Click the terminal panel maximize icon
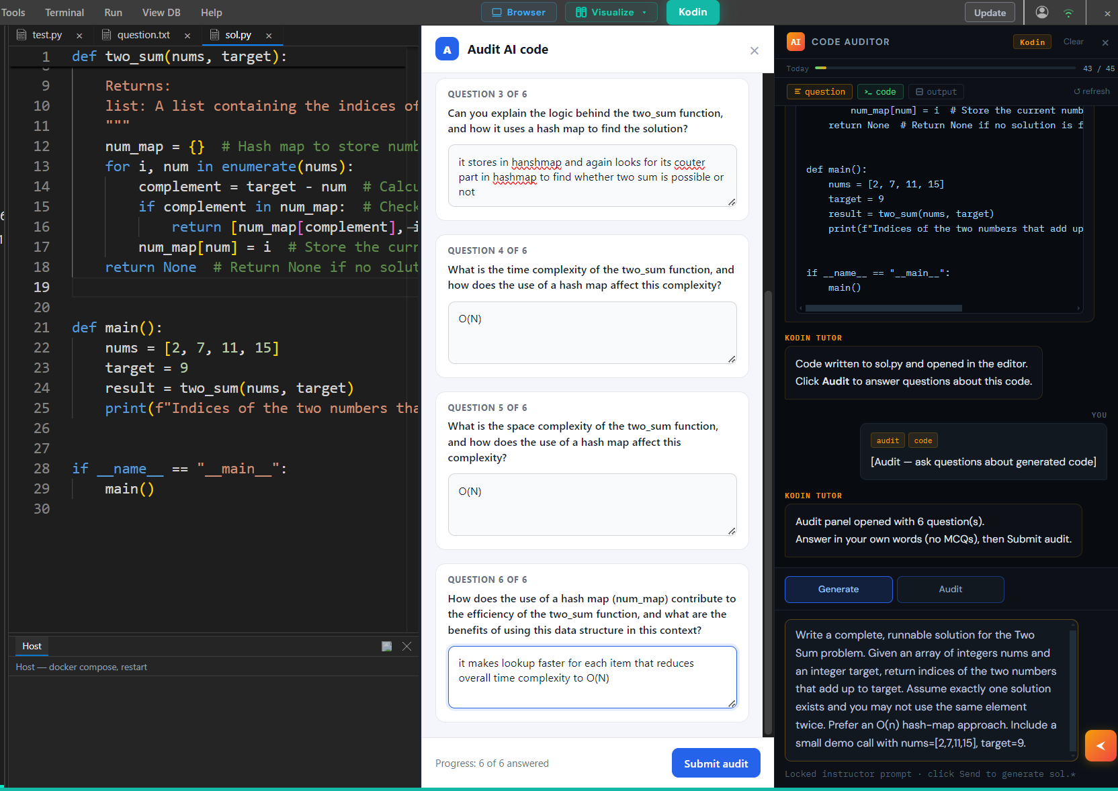This screenshot has height=791, width=1118. [387, 646]
